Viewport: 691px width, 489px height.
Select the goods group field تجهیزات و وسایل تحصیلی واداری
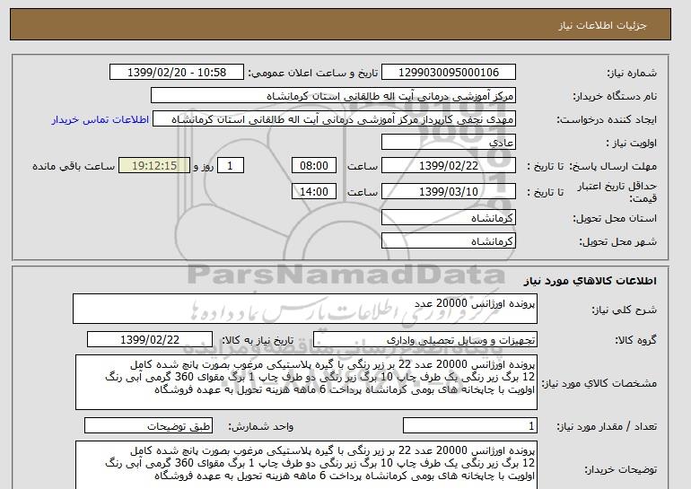[424, 340]
